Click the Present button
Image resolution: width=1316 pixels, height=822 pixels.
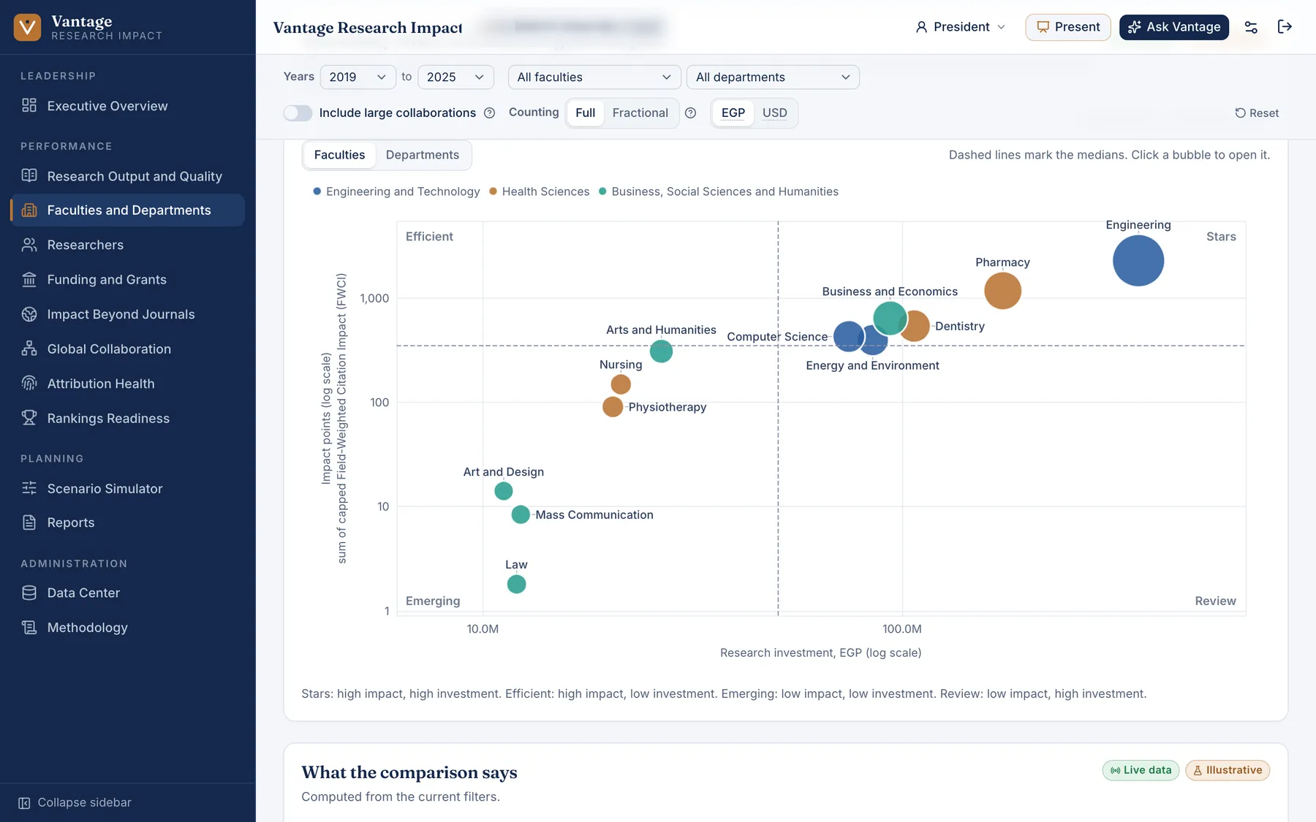click(1068, 27)
